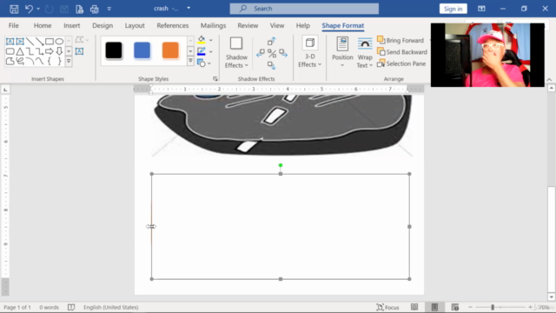This screenshot has width=556, height=313.
Task: Switch to the References tab
Action: tap(173, 25)
